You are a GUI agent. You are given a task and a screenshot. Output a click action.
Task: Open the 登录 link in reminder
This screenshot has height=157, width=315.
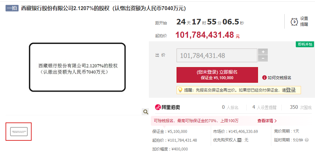(x=291, y=90)
